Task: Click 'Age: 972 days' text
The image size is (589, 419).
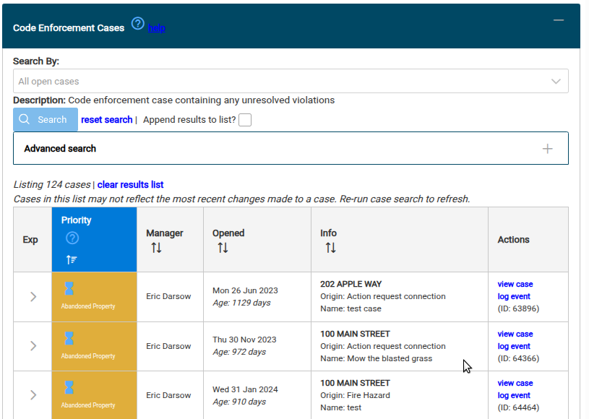Action: click(239, 352)
